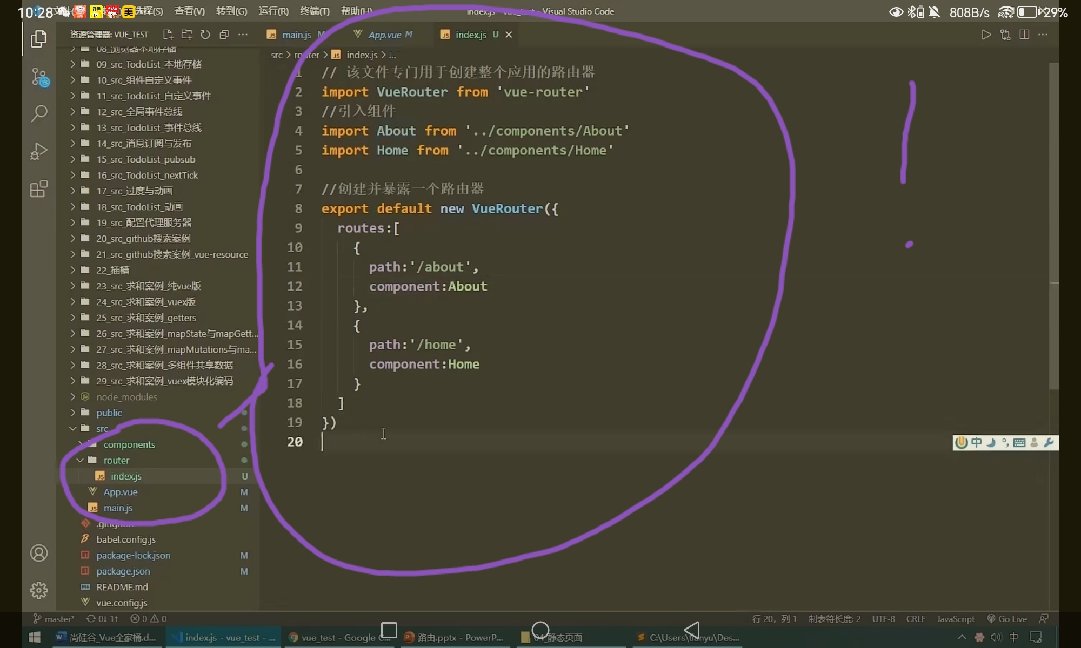Change the JavaScript language mode
This screenshot has width=1081, height=648.
(x=955, y=619)
